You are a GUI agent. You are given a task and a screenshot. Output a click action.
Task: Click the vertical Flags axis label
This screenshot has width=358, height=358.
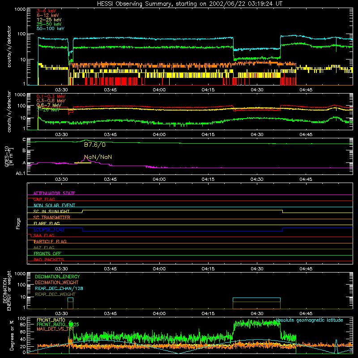18,223
